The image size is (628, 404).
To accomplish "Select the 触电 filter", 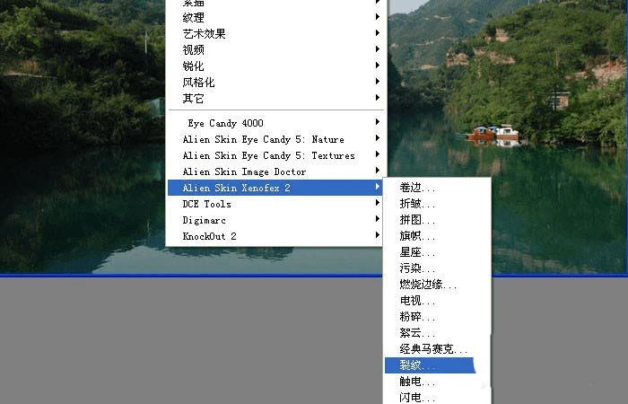I will pos(437,382).
